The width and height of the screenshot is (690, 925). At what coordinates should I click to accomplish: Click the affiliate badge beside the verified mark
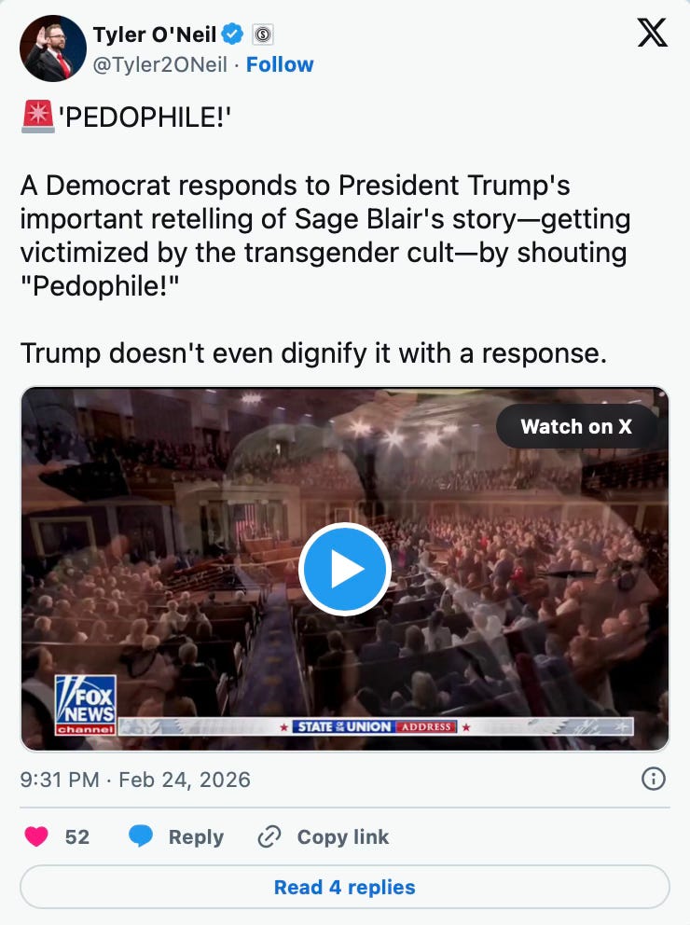(263, 35)
